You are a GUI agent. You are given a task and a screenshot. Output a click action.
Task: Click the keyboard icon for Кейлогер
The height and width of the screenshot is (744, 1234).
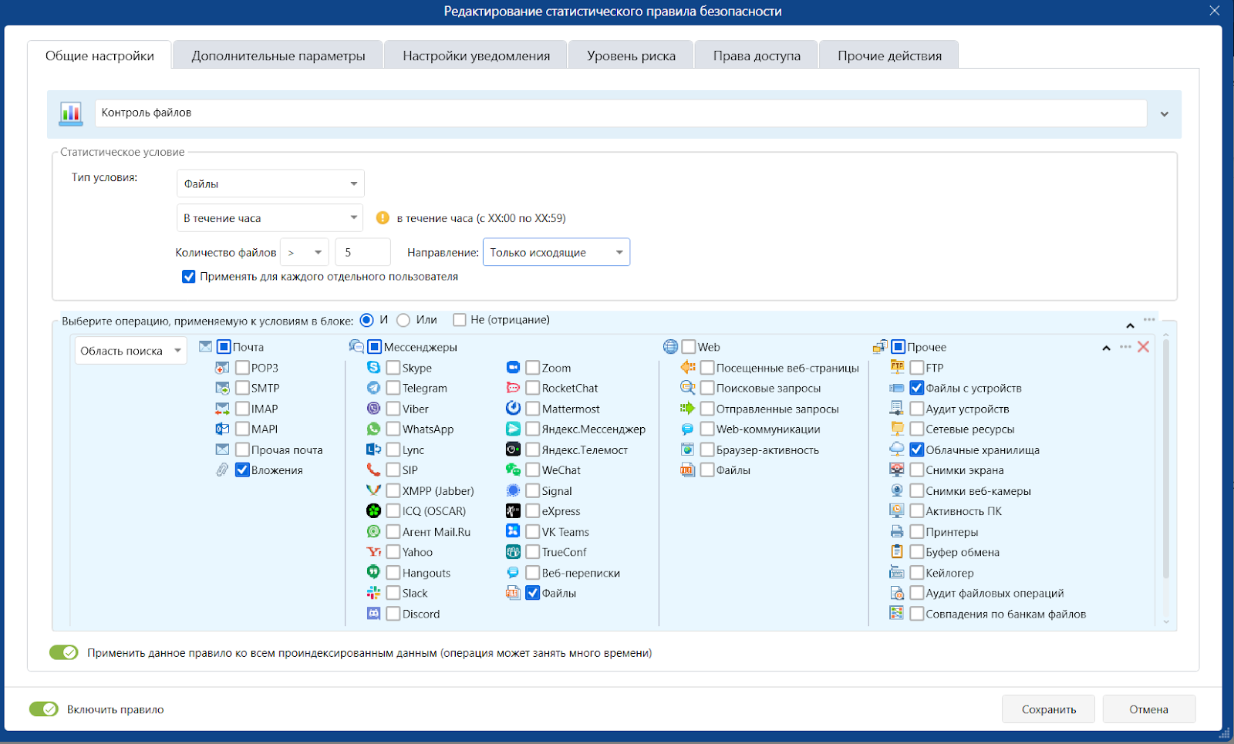click(897, 572)
